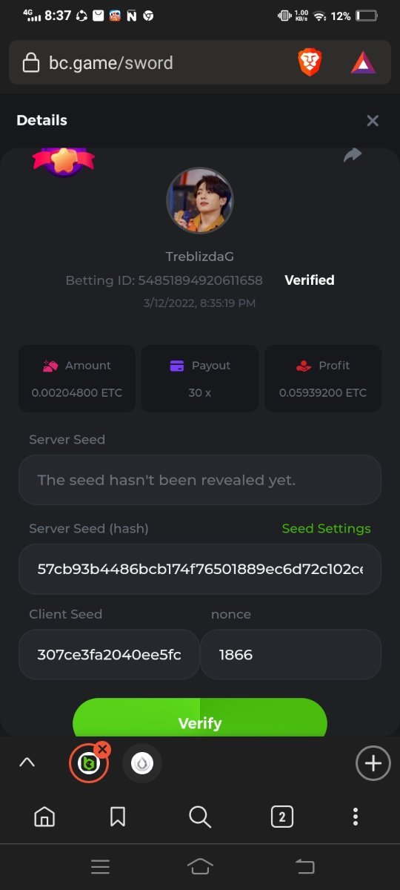Go to browser home page
The width and height of the screenshot is (400, 890).
44,817
